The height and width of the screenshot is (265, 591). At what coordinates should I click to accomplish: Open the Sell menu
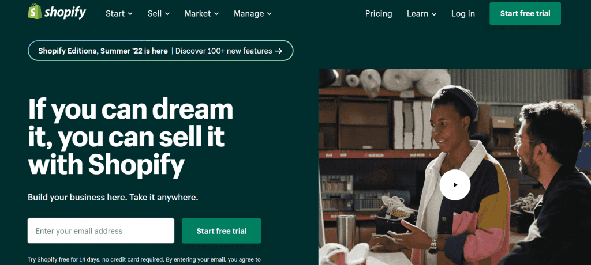[159, 14]
